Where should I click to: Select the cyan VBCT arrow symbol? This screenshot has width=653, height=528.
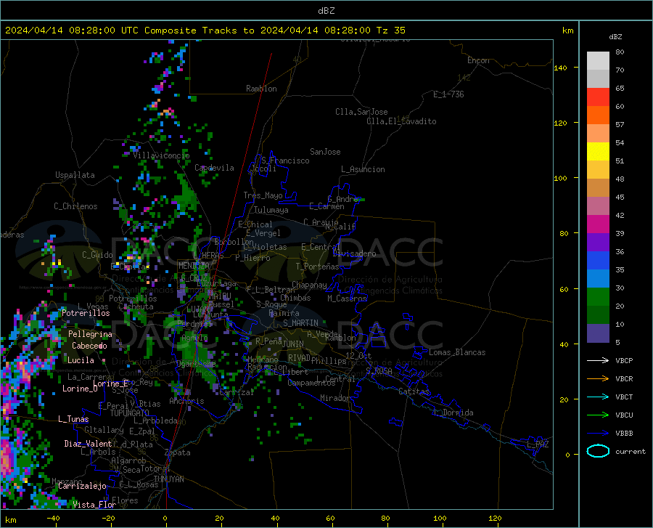coord(598,397)
